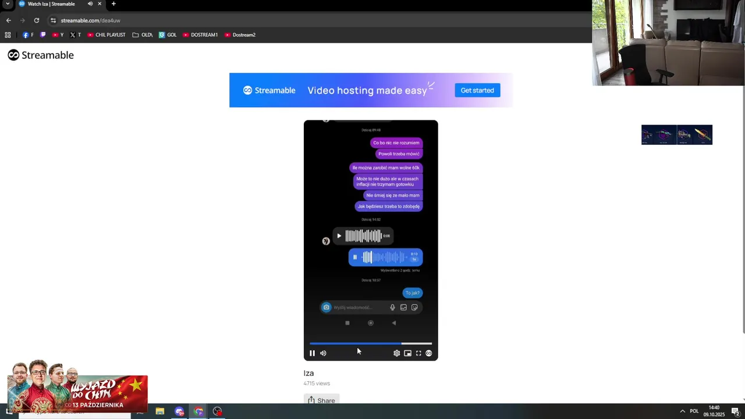Open the OBS icon in taskbar
This screenshot has width=745, height=419.
tap(218, 411)
